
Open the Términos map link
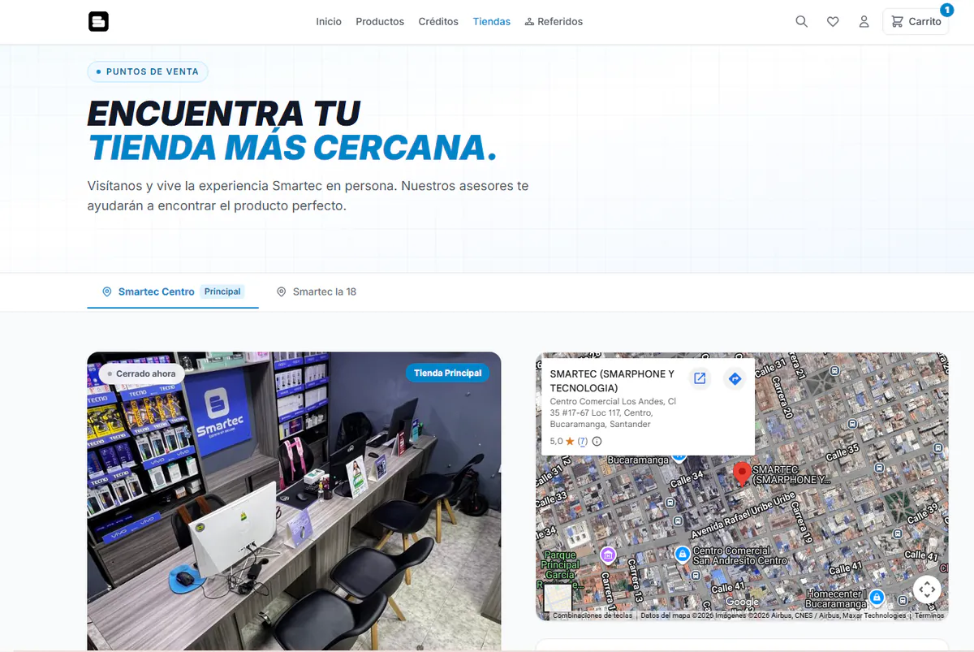[929, 615]
